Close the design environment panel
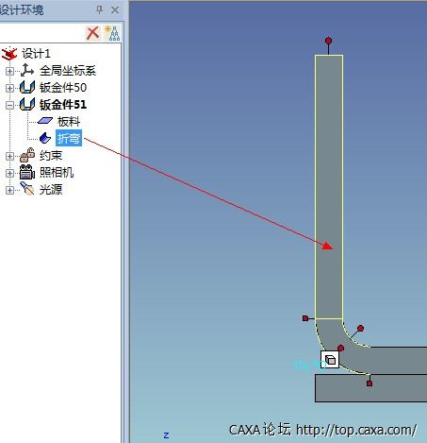The image size is (427, 443). (x=115, y=10)
